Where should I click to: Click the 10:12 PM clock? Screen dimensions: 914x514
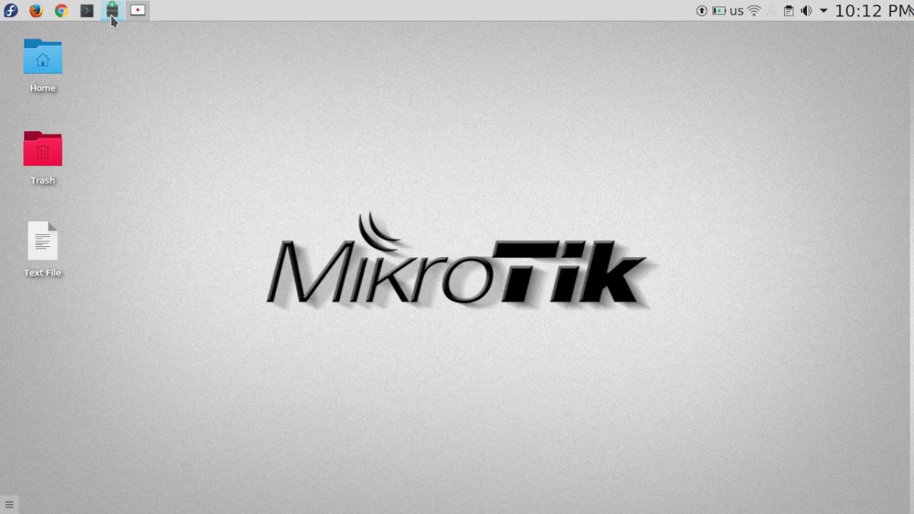874,11
